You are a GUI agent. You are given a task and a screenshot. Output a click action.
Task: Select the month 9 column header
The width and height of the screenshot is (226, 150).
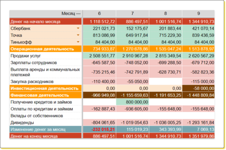tap(199, 14)
